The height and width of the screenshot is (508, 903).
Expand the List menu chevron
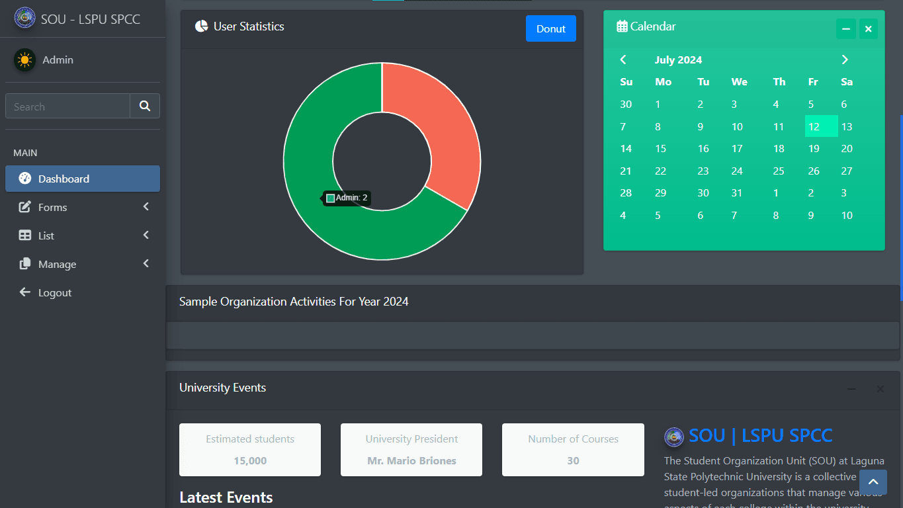coord(146,235)
